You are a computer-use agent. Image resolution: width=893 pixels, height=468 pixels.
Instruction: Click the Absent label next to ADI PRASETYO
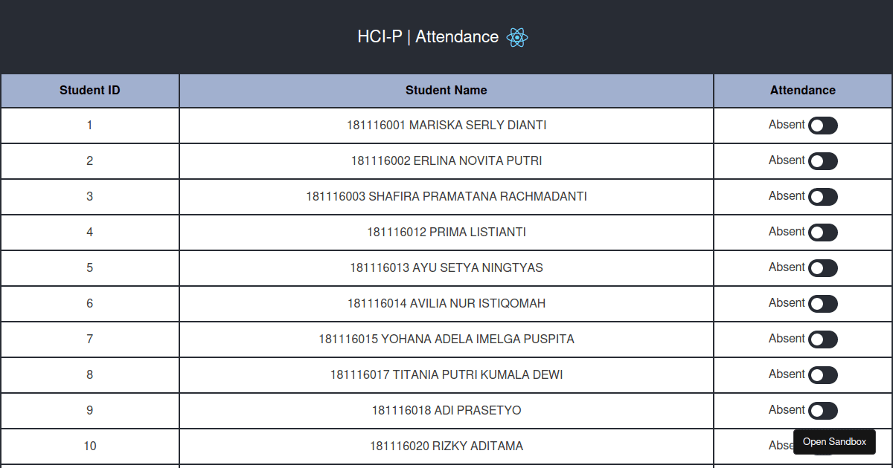coord(787,409)
